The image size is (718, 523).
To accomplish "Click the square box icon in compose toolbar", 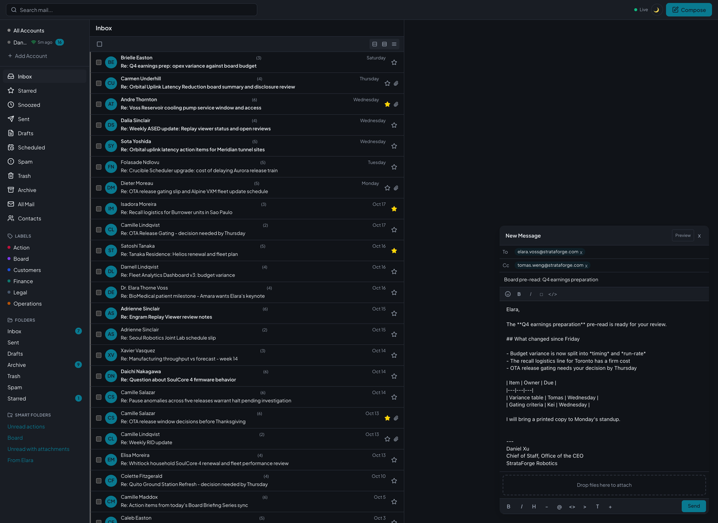I will 541,294.
